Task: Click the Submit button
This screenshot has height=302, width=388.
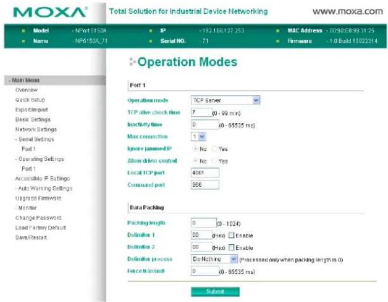Action: coord(215,292)
